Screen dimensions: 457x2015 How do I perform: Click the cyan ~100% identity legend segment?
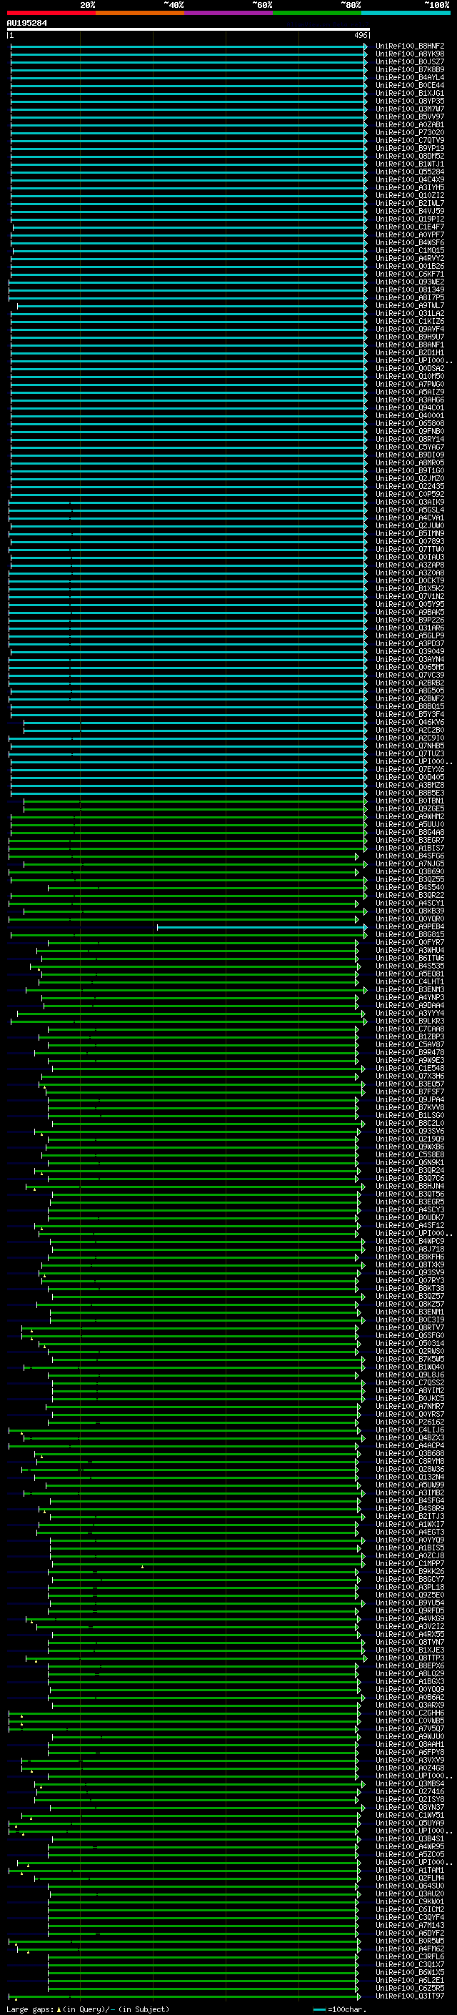pos(406,13)
